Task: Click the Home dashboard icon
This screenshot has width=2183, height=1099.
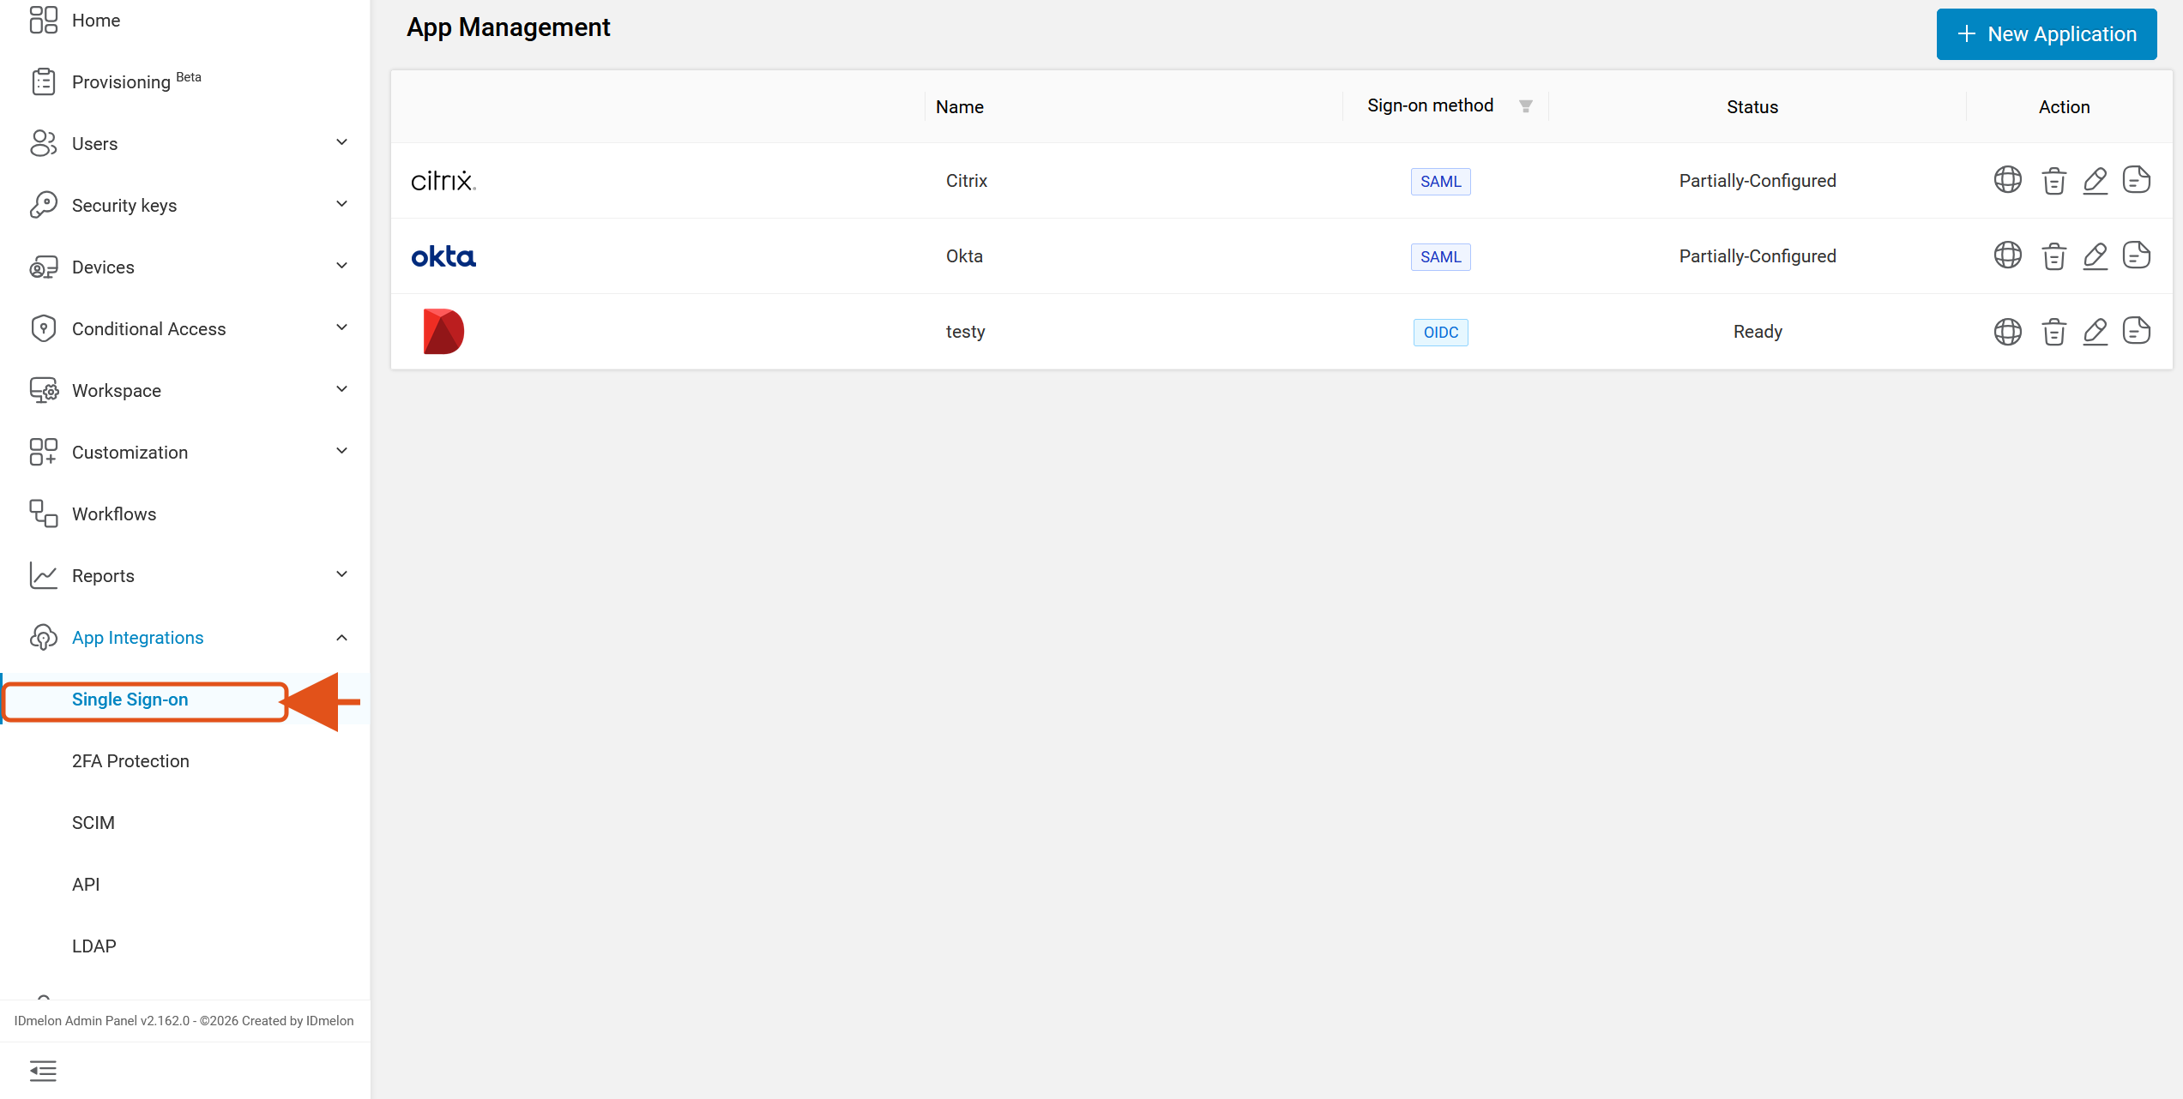Action: tap(43, 21)
